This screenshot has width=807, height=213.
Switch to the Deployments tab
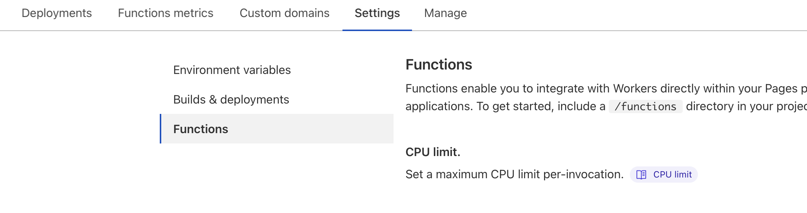(x=57, y=13)
